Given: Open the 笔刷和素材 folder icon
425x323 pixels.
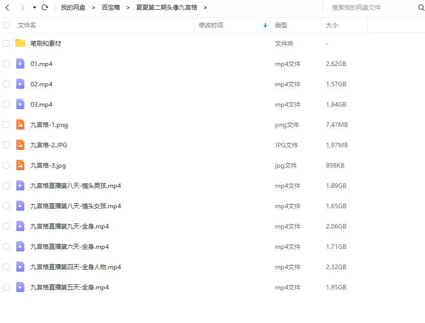Looking at the screenshot, I should click(20, 43).
